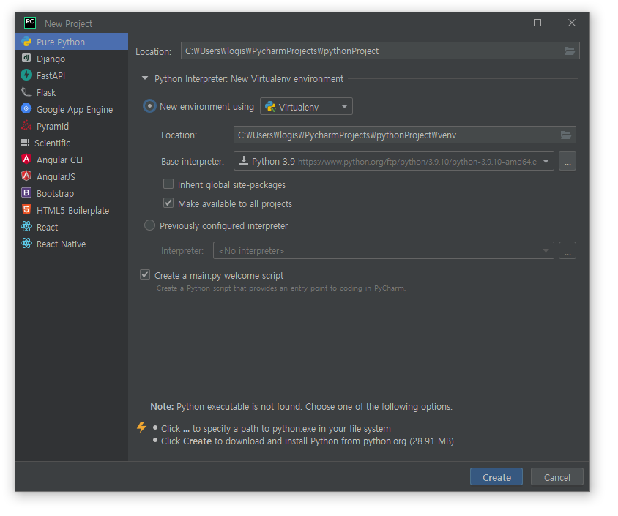
Task: Select Flask project type
Action: pyautogui.click(x=72, y=92)
